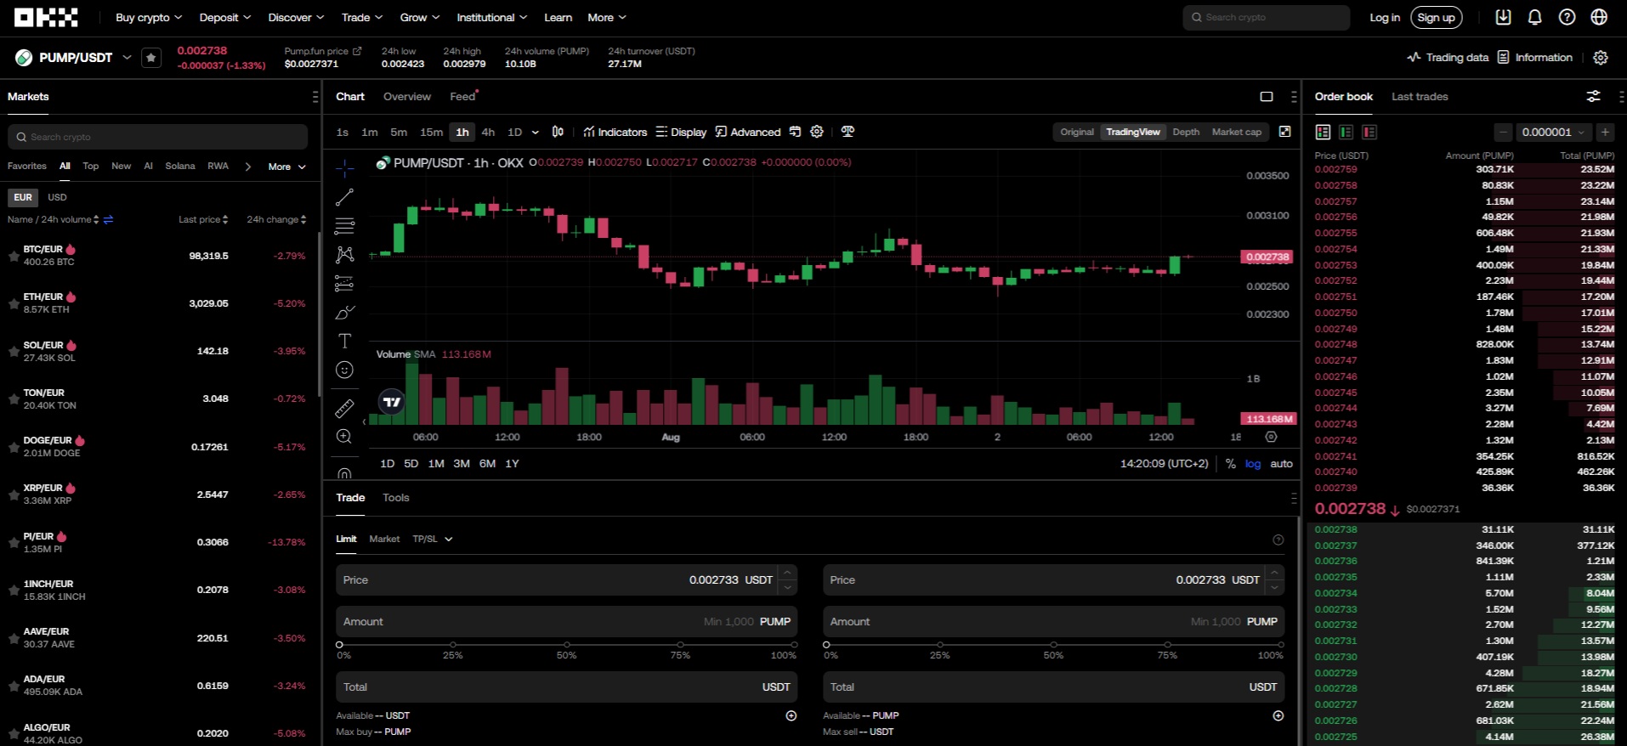Select the pattern drawing tool
The height and width of the screenshot is (746, 1627).
pyautogui.click(x=344, y=255)
